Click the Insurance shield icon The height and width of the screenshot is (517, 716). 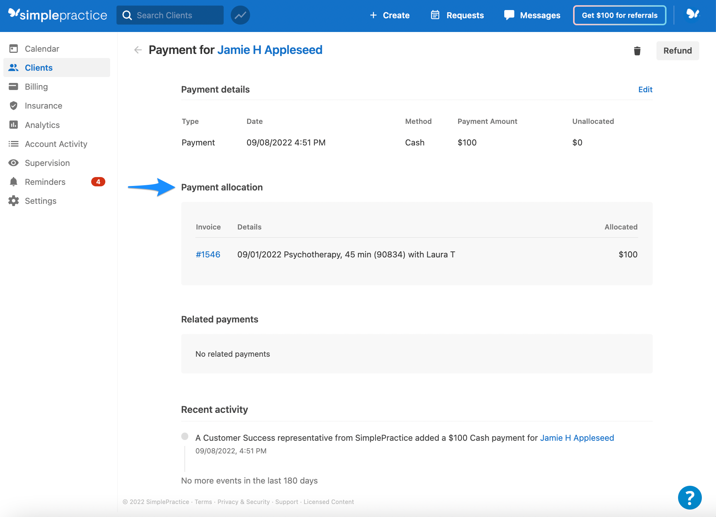pyautogui.click(x=13, y=106)
